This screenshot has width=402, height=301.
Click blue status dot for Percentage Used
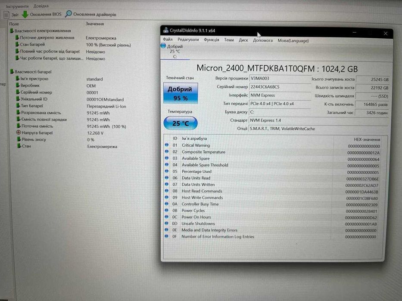click(167, 171)
